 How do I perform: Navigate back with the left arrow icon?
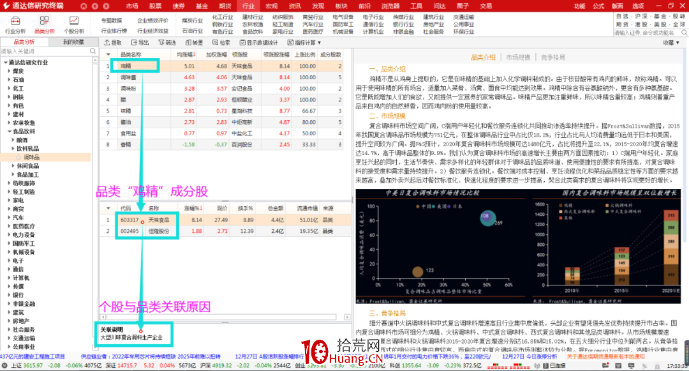[94, 6]
